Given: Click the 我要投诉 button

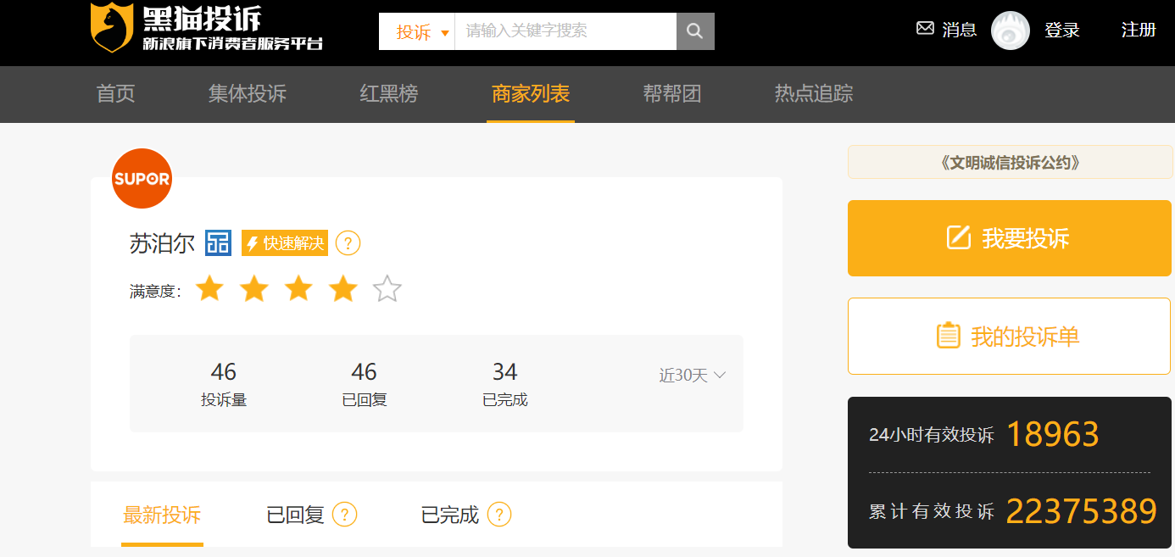Looking at the screenshot, I should tap(1010, 238).
